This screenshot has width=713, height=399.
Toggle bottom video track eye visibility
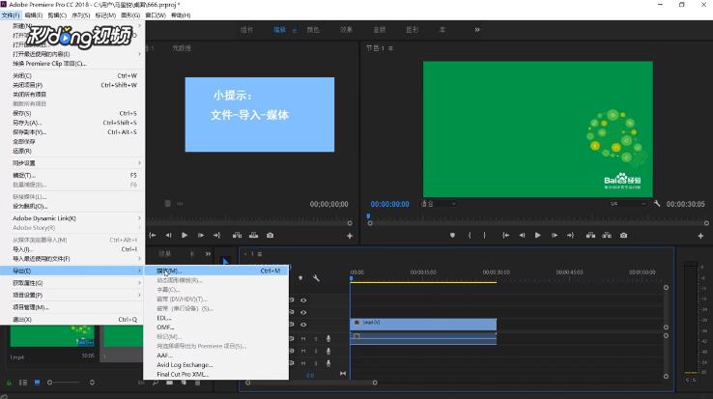[x=303, y=325]
